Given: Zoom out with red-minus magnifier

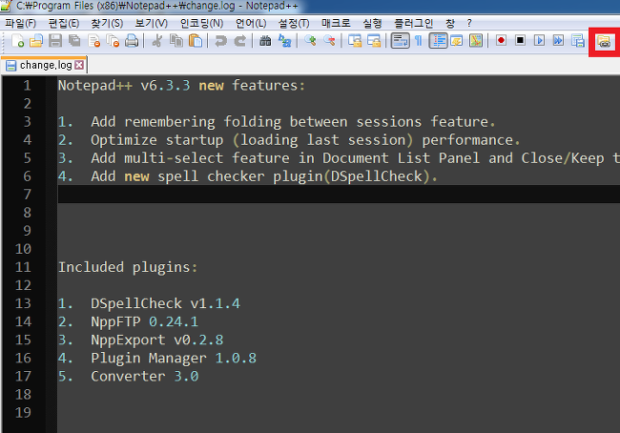Looking at the screenshot, I should 329,41.
